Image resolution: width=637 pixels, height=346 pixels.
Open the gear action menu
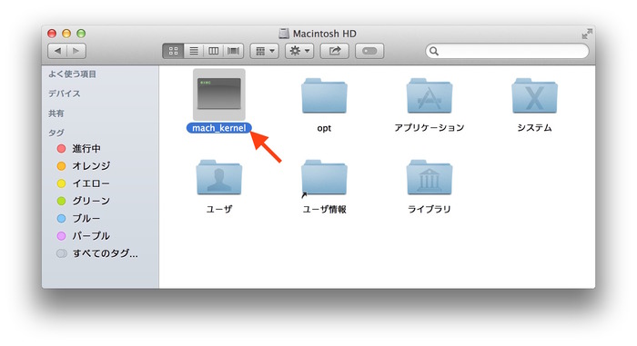(299, 51)
